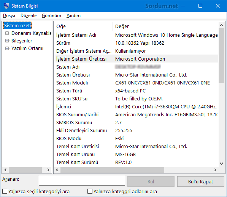Screen dimensions: 227x197
Task: Select the İşlemci row
Action: click(x=137, y=106)
